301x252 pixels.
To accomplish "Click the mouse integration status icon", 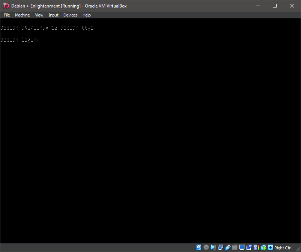I will click(x=263, y=247).
